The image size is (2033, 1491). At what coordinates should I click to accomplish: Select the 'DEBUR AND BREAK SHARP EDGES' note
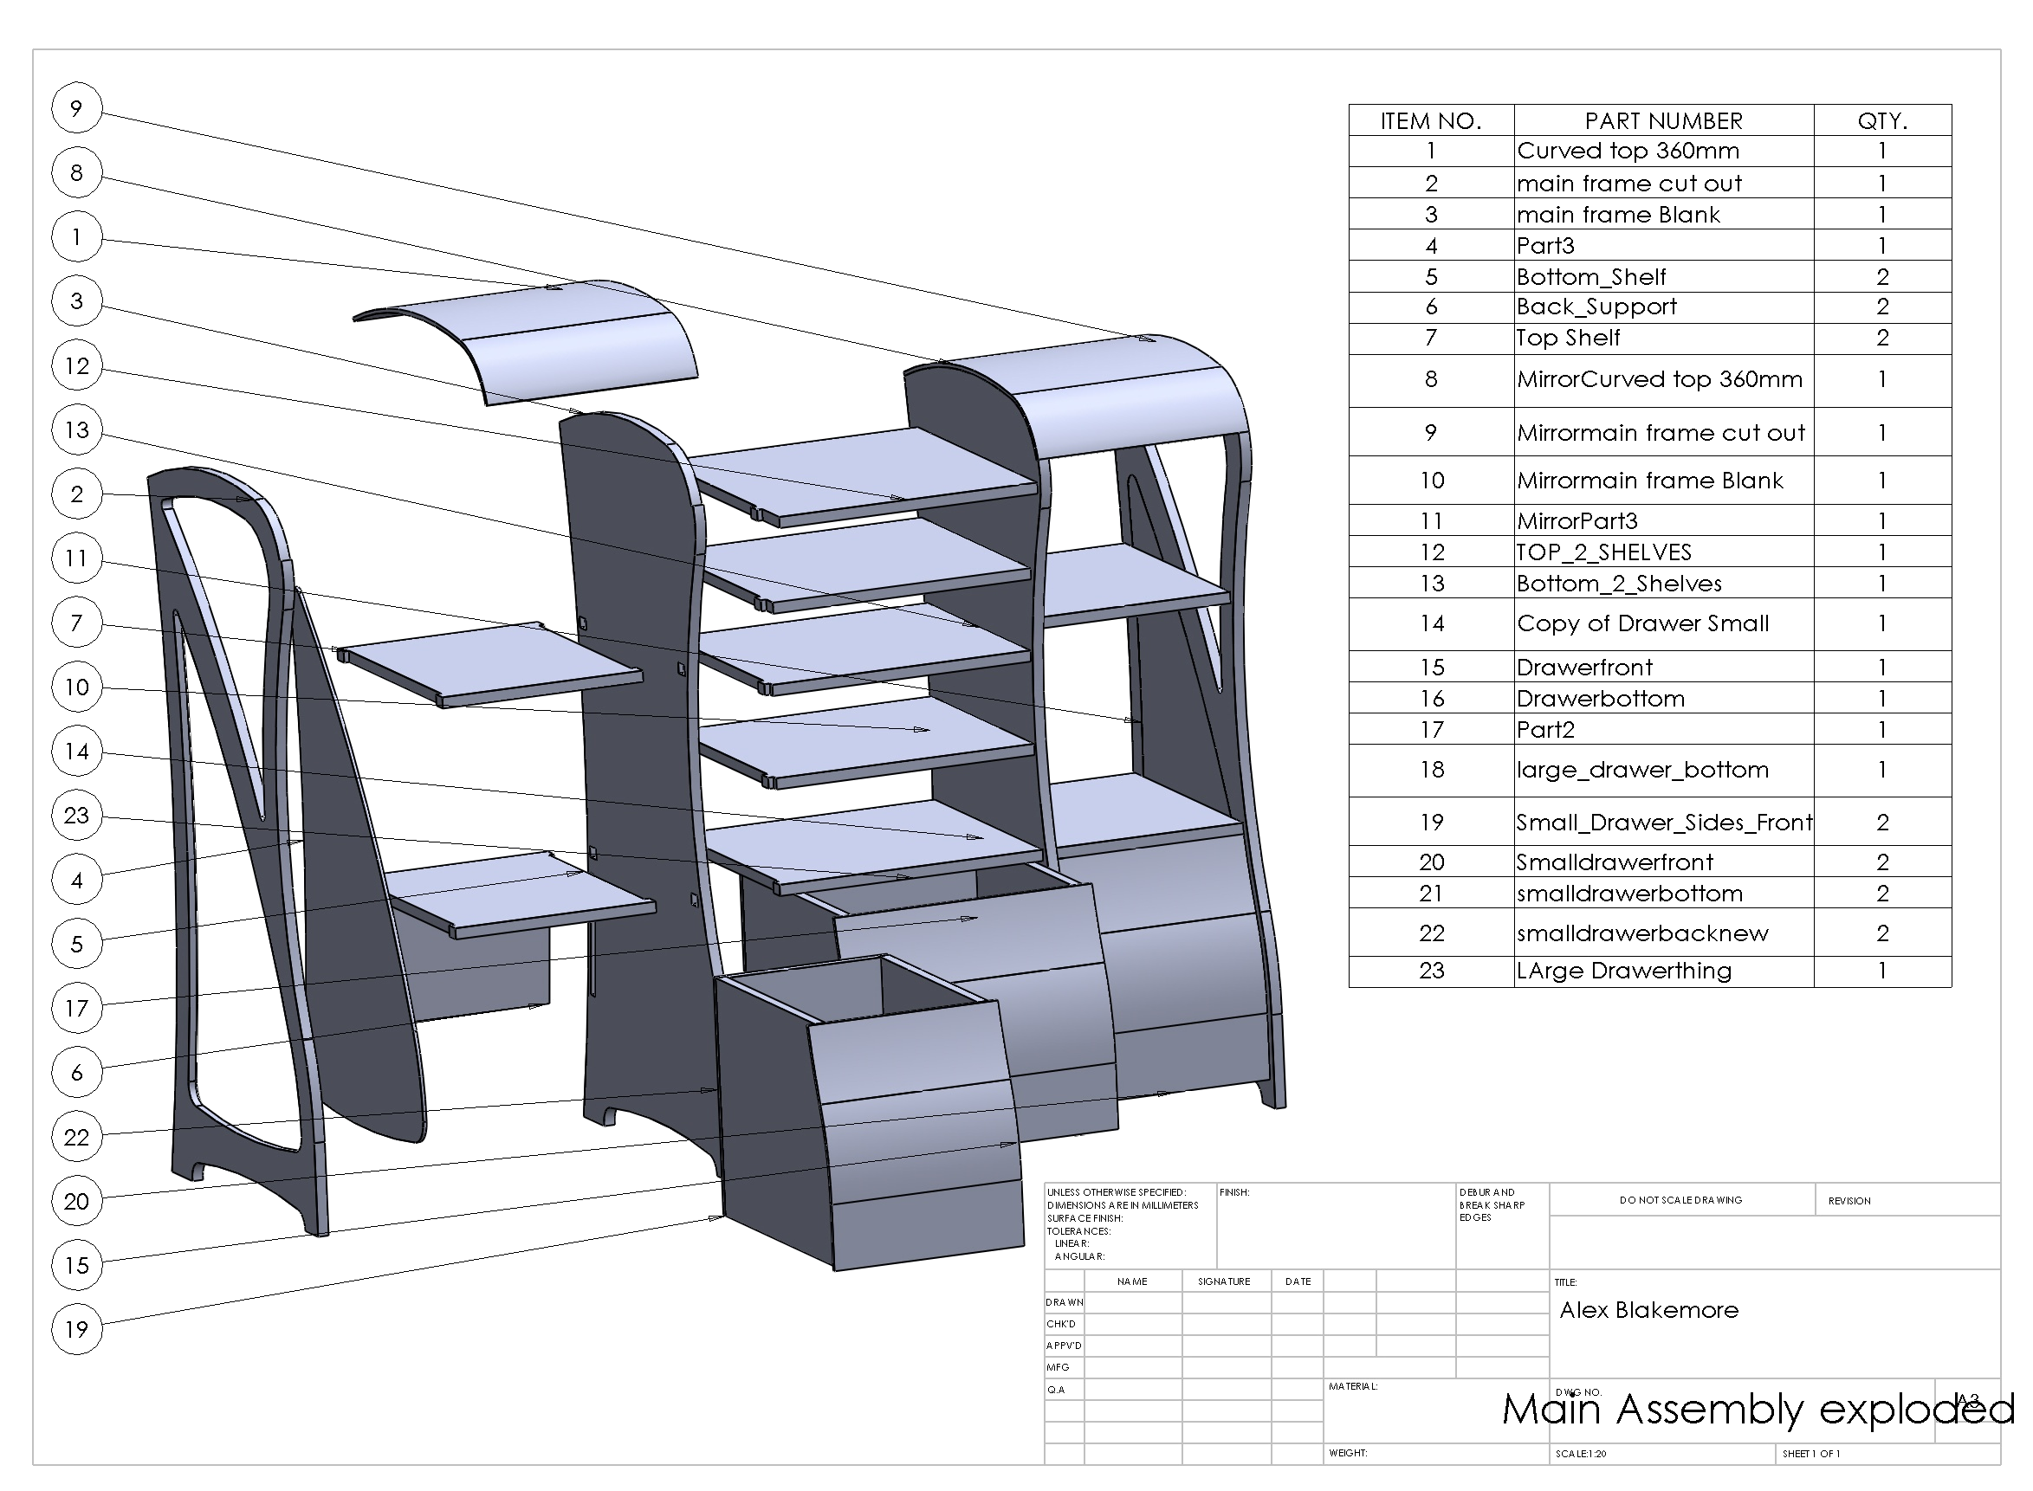(1492, 1205)
